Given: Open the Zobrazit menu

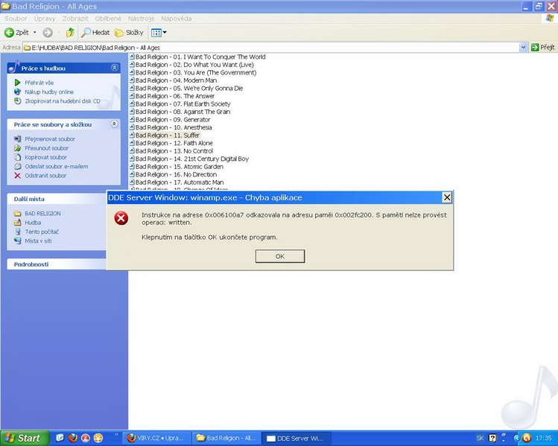Looking at the screenshot, I should tap(75, 19).
